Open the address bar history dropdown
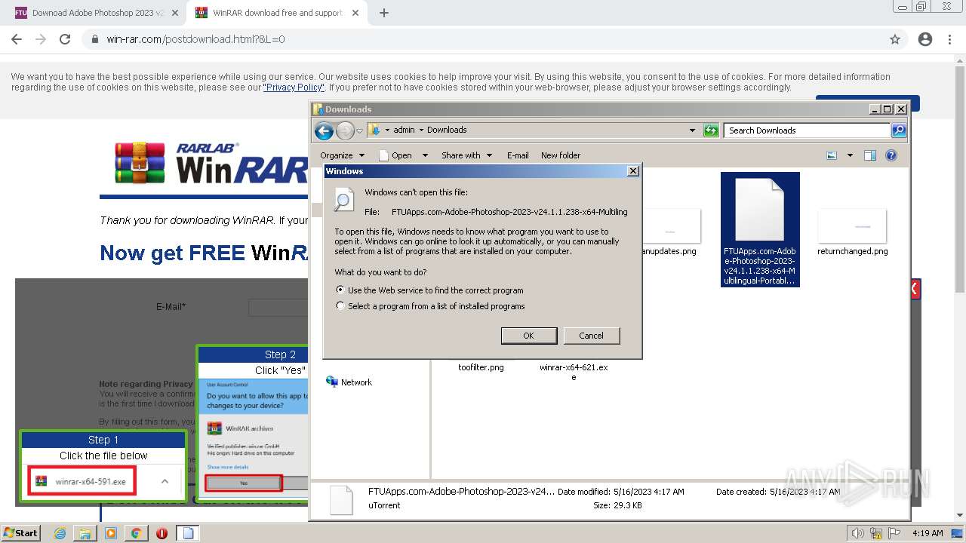 (692, 130)
